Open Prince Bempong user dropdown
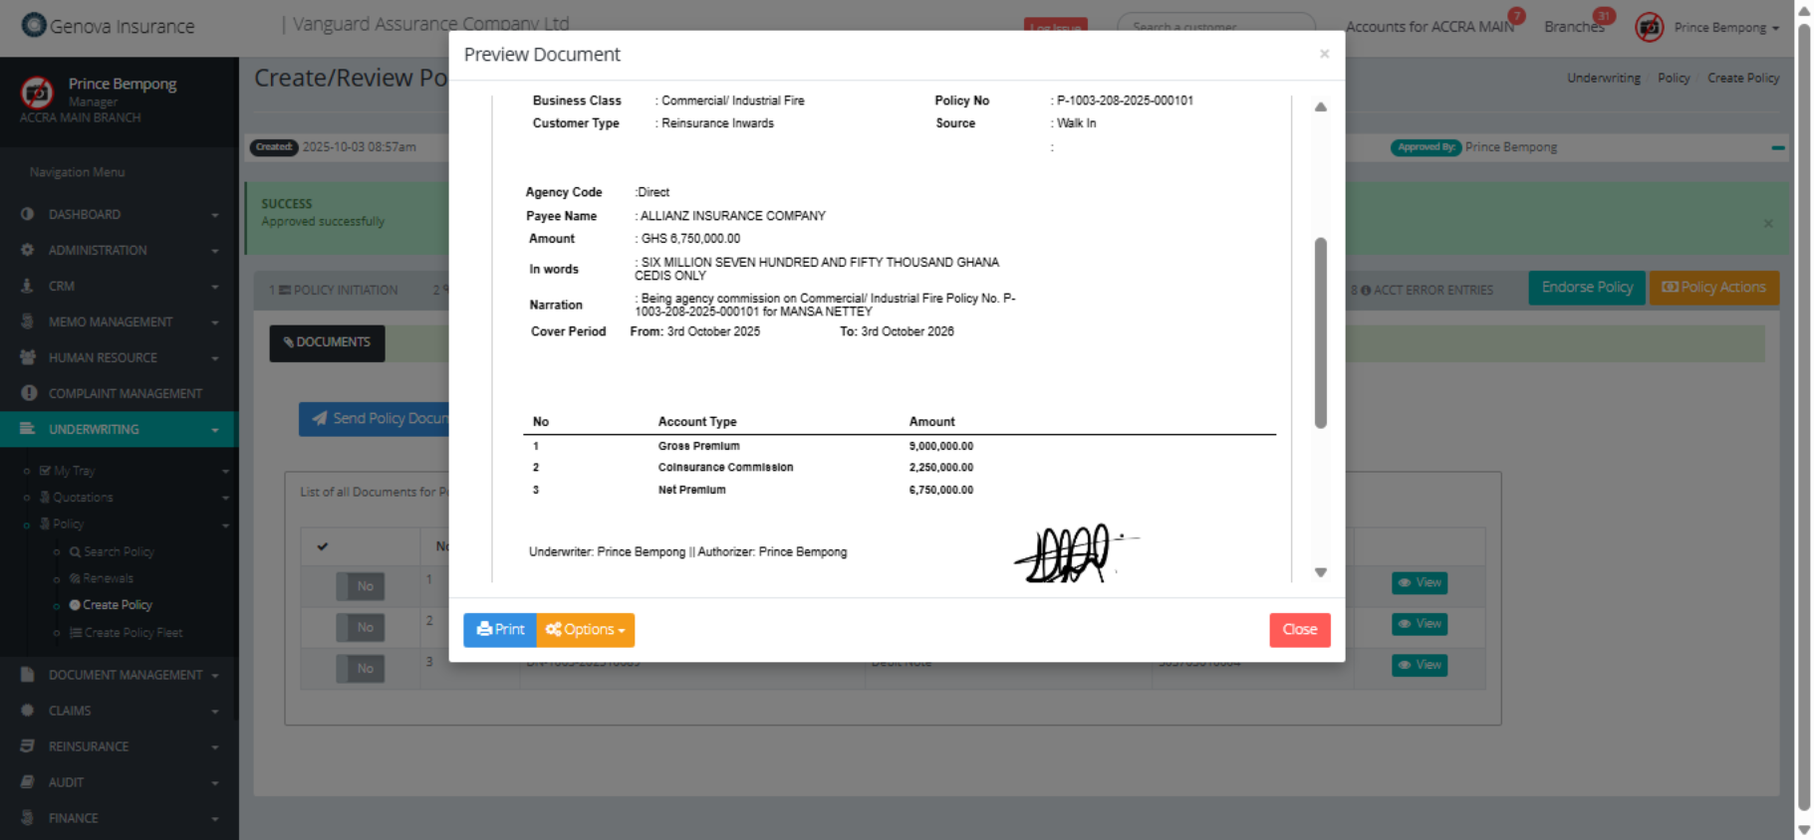 point(1725,28)
